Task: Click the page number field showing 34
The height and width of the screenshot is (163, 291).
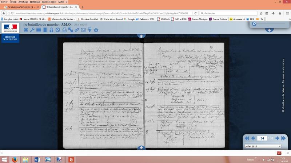Action: point(262,138)
